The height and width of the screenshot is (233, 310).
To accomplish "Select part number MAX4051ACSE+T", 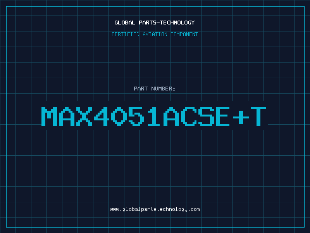I will pos(154,116).
